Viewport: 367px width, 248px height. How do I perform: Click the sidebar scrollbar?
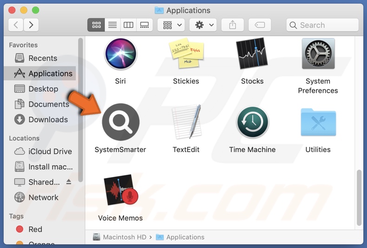[80, 110]
